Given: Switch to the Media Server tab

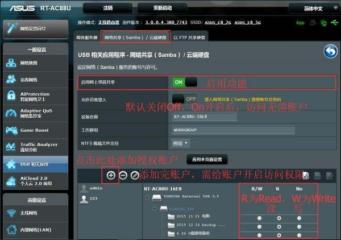Looking at the screenshot, I should pos(87,38).
